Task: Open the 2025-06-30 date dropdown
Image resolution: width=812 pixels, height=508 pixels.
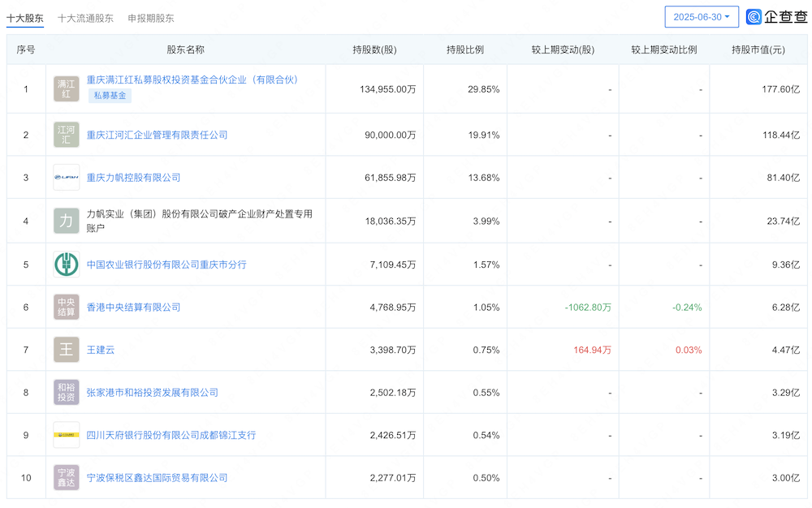Action: (x=700, y=16)
